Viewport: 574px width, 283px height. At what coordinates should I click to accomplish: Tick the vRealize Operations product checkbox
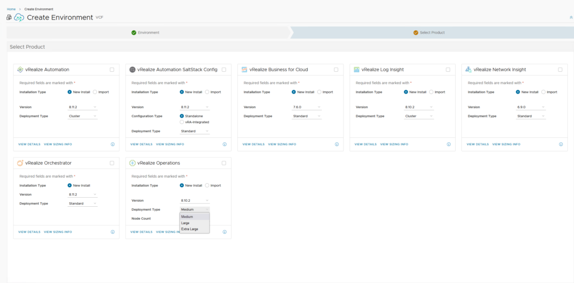click(224, 163)
